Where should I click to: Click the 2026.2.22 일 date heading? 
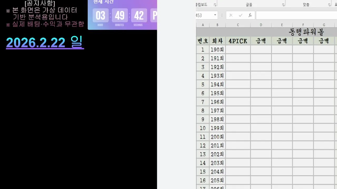[x=45, y=42]
